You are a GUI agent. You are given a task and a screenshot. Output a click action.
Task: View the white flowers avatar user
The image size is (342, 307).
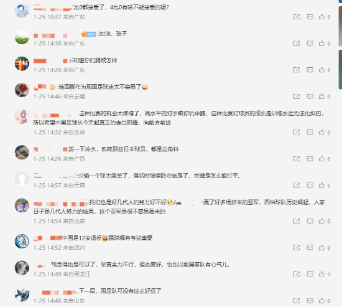coord(22,37)
